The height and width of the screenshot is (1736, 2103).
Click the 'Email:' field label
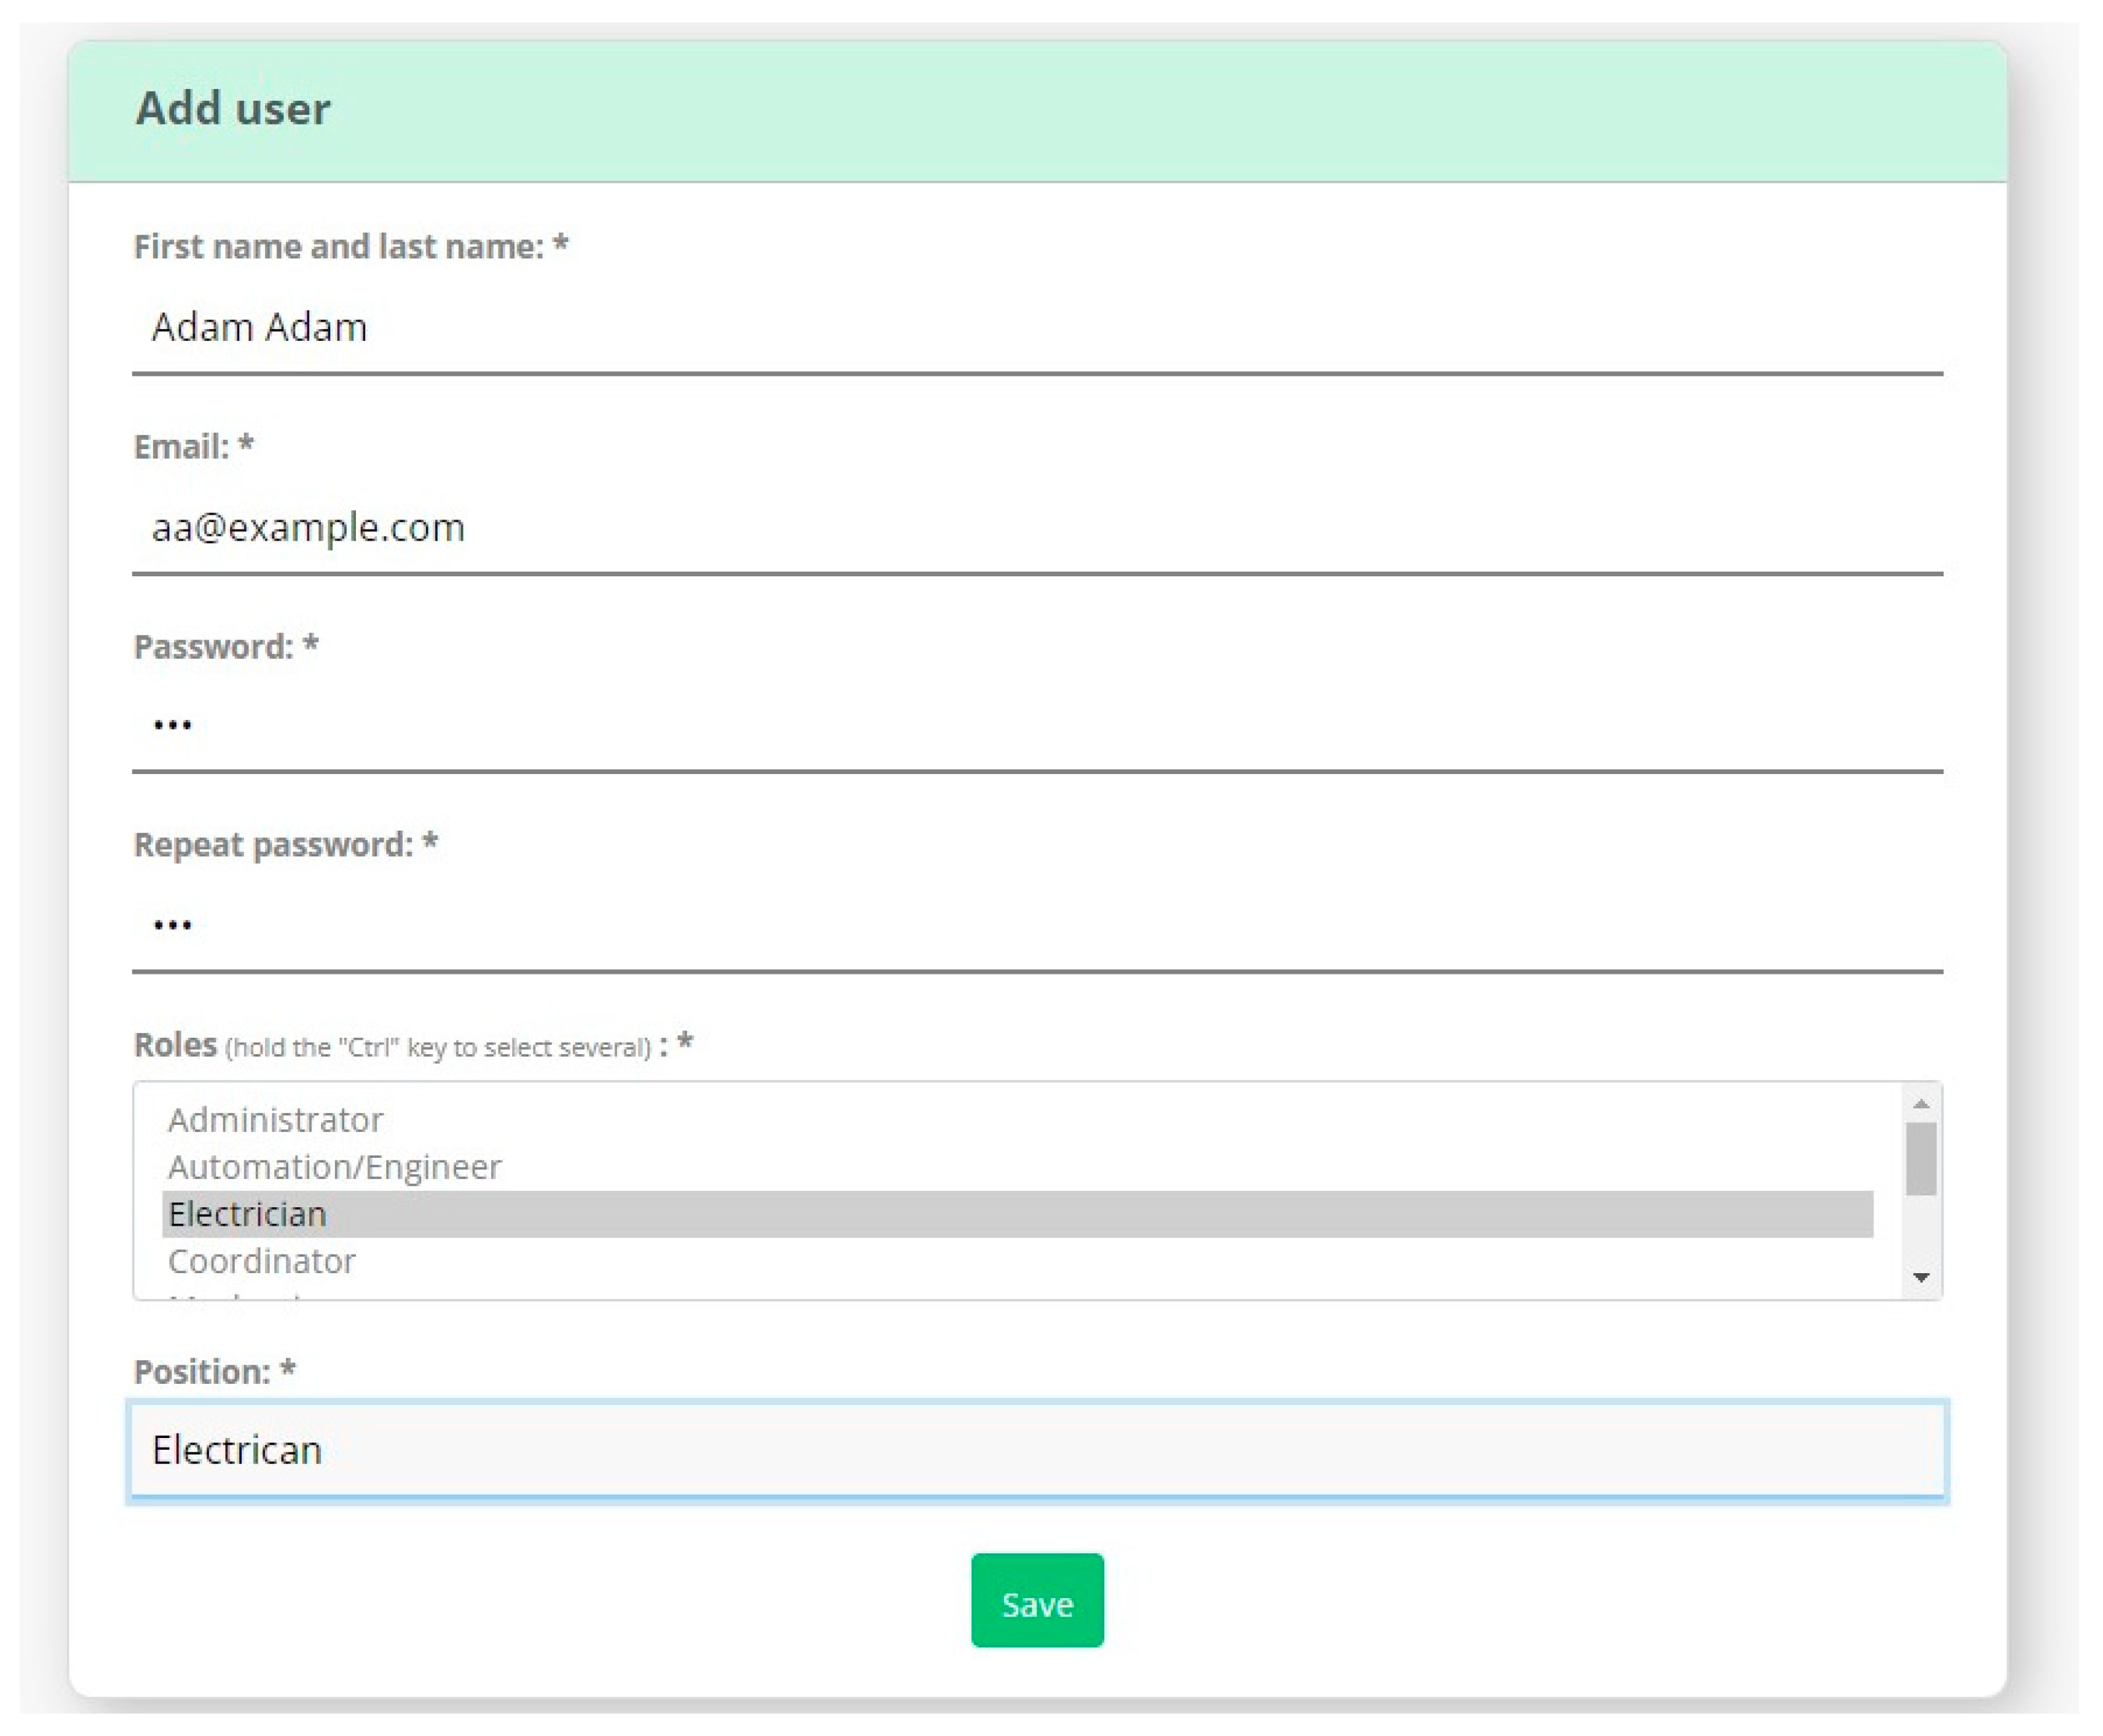click(x=182, y=447)
